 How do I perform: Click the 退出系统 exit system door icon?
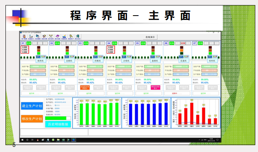point(78,37)
